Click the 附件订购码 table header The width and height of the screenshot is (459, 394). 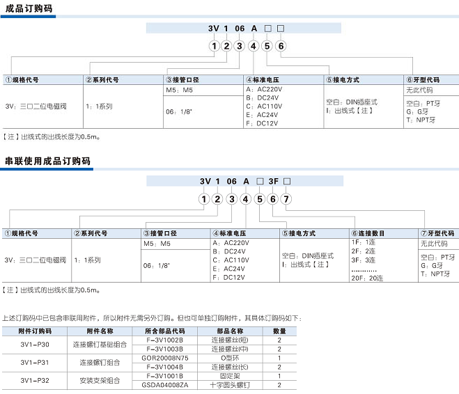tap(35, 331)
